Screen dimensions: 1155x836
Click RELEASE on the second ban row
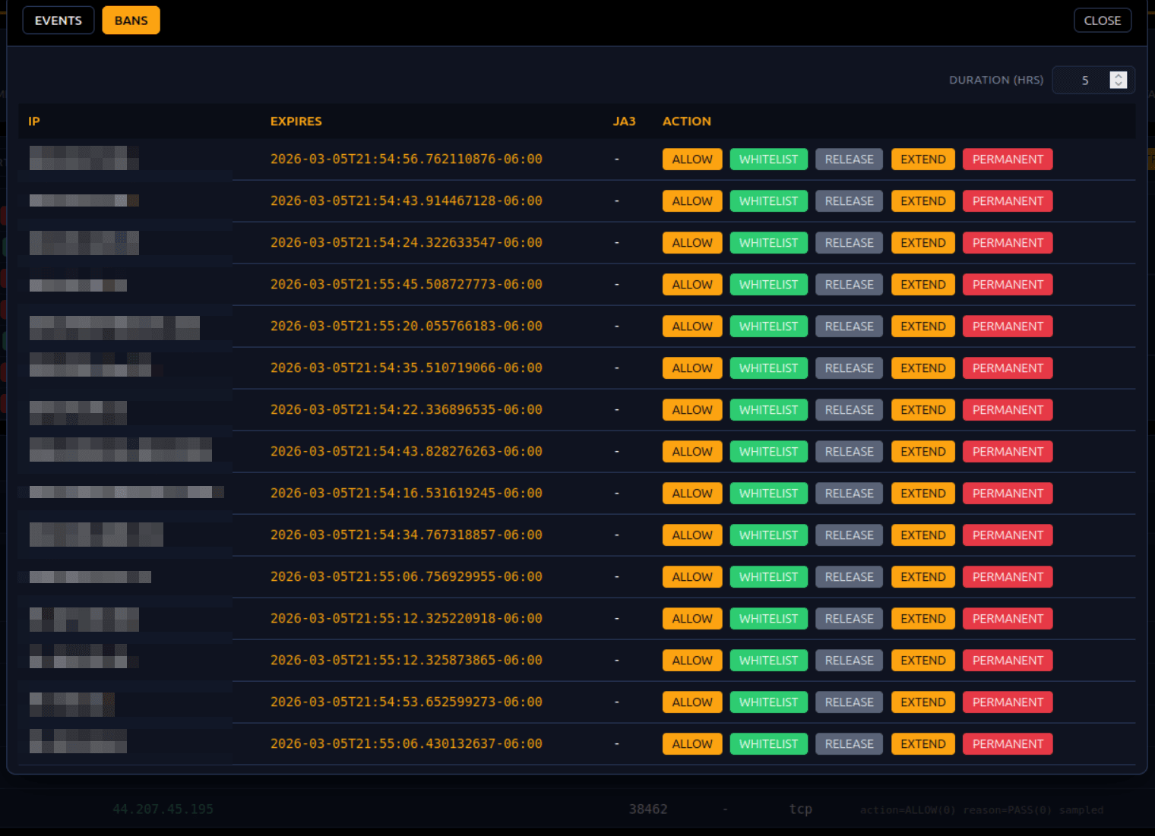pyautogui.click(x=848, y=200)
